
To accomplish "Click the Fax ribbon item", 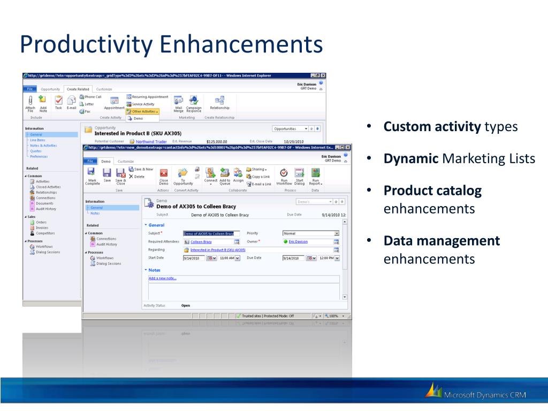I will click(x=85, y=111).
